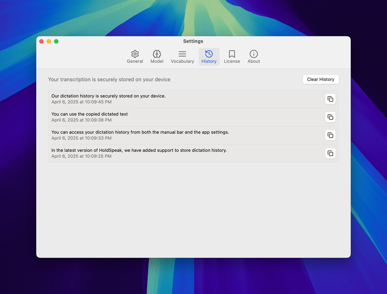The height and width of the screenshot is (294, 387).
Task: Go to the License tab
Action: [x=232, y=57]
